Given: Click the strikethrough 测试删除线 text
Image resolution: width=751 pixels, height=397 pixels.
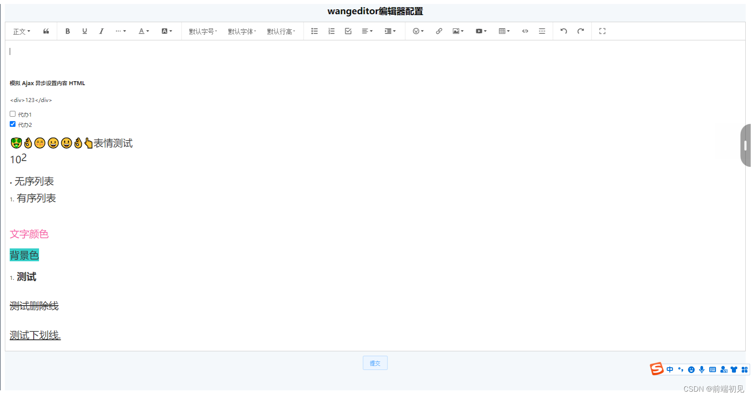Looking at the screenshot, I should click(x=34, y=306).
